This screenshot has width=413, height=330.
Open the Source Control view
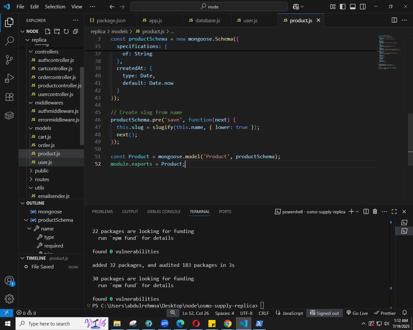(9, 60)
